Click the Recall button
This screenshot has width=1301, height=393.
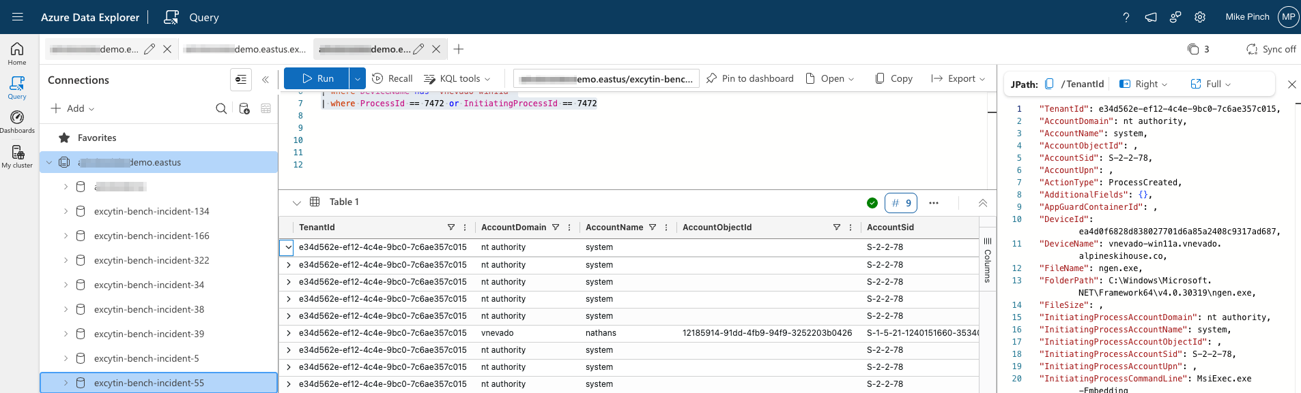392,78
